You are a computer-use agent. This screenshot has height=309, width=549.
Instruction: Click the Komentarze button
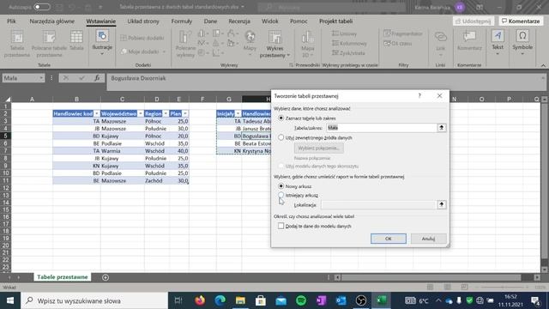(x=521, y=21)
